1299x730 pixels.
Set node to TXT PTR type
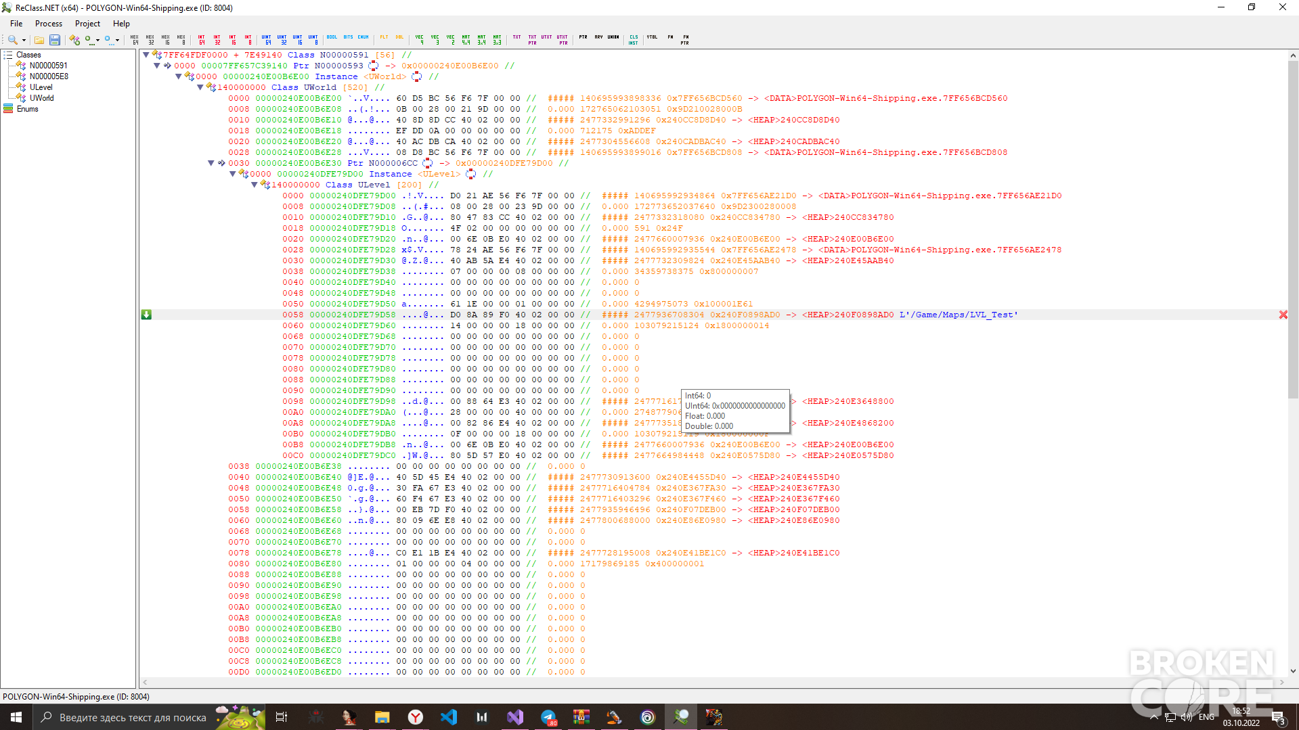pyautogui.click(x=532, y=40)
